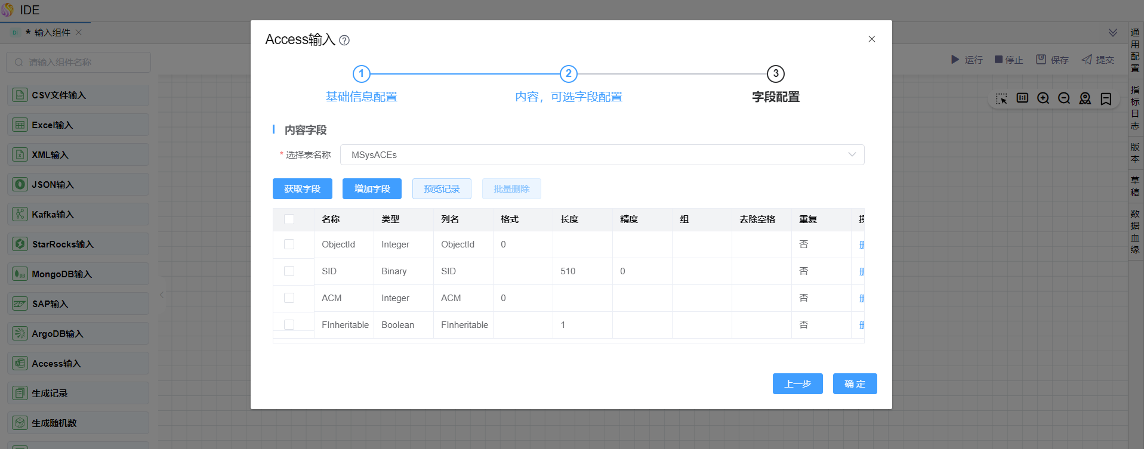
Task: Click the 请输入组件名称 search field
Action: 79,63
